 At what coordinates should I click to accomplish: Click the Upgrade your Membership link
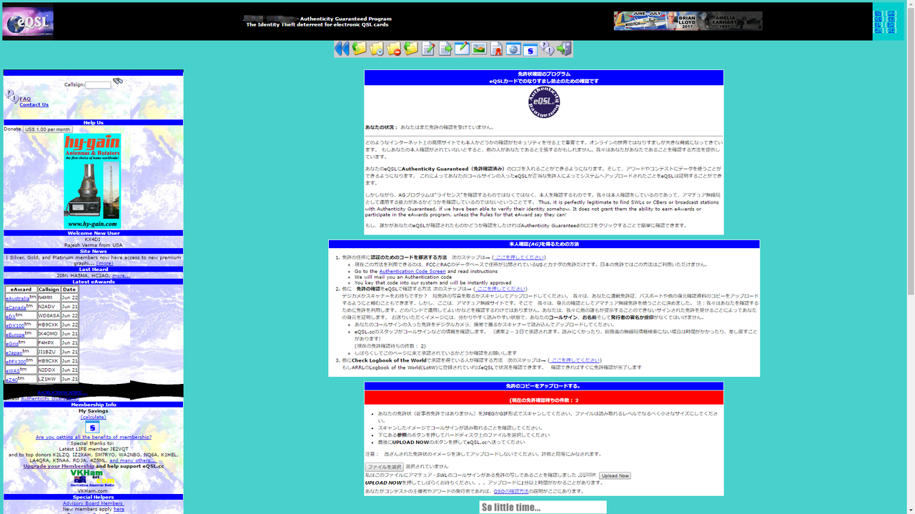click(x=59, y=466)
